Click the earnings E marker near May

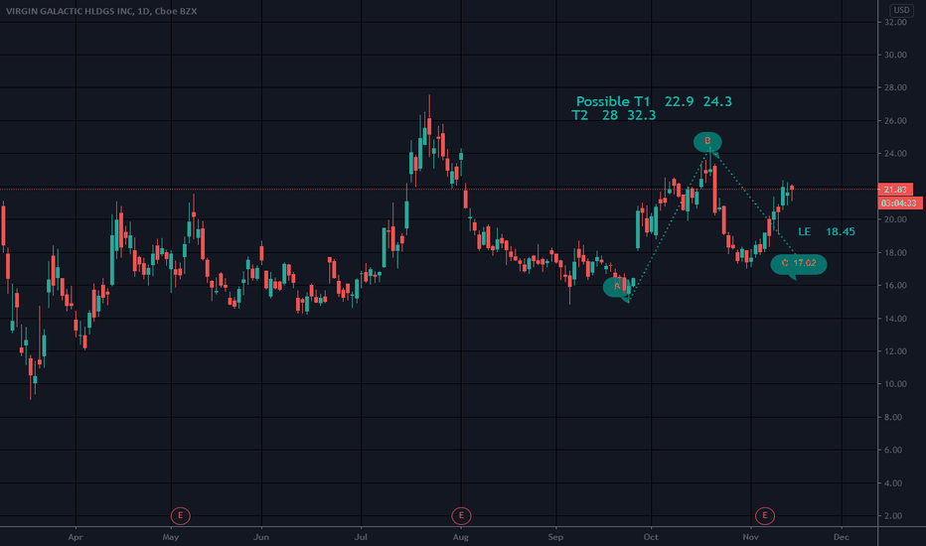[x=180, y=516]
